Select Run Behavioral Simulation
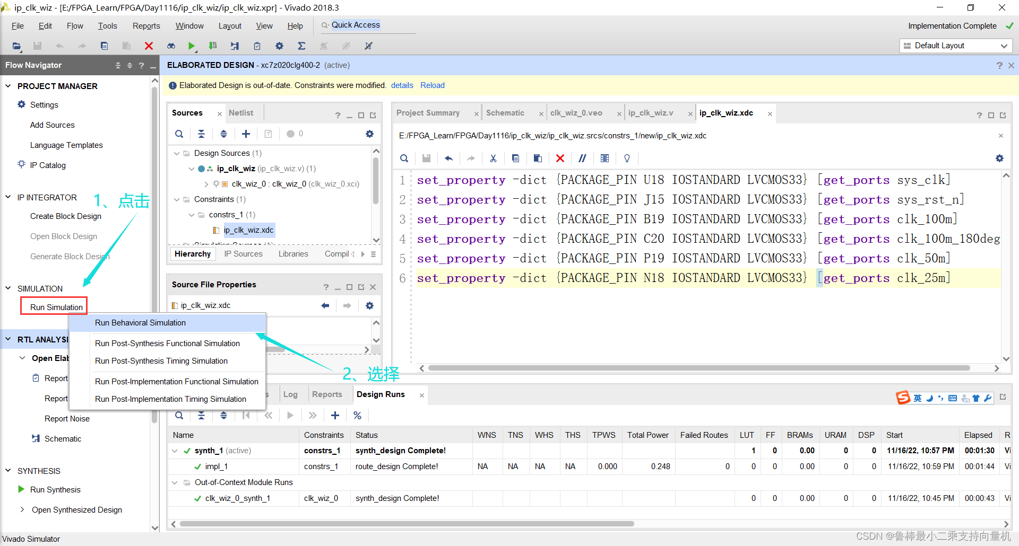Viewport: 1019px width, 546px height. [x=168, y=323]
